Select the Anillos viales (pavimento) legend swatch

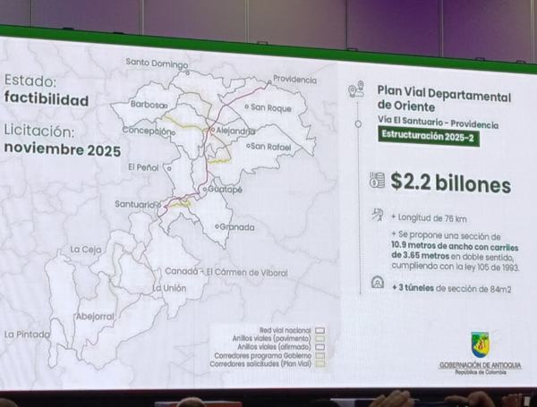pos(318,338)
